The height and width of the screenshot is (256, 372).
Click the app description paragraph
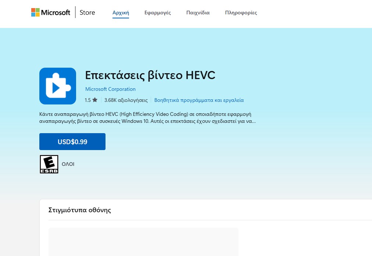[x=147, y=118]
